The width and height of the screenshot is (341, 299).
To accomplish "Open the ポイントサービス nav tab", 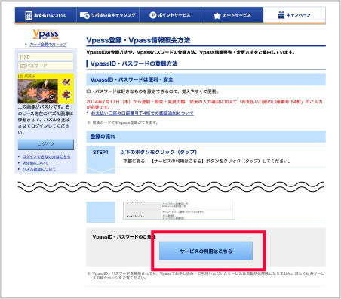I will (170, 15).
